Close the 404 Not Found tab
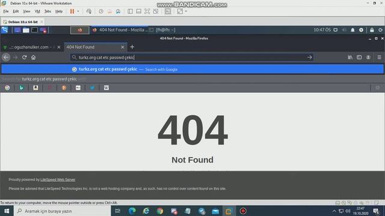 pos(122,47)
